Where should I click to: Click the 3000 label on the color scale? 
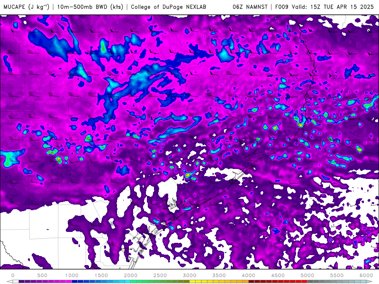[189, 275]
